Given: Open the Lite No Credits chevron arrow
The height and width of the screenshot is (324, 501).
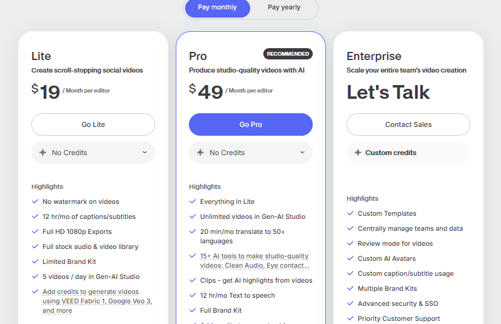Looking at the screenshot, I should click(x=144, y=153).
